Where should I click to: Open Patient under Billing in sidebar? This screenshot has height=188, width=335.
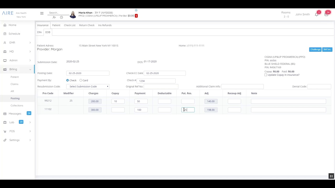point(15,77)
